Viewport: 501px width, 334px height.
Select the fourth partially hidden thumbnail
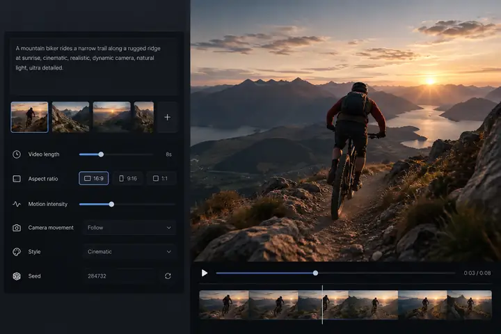144,117
